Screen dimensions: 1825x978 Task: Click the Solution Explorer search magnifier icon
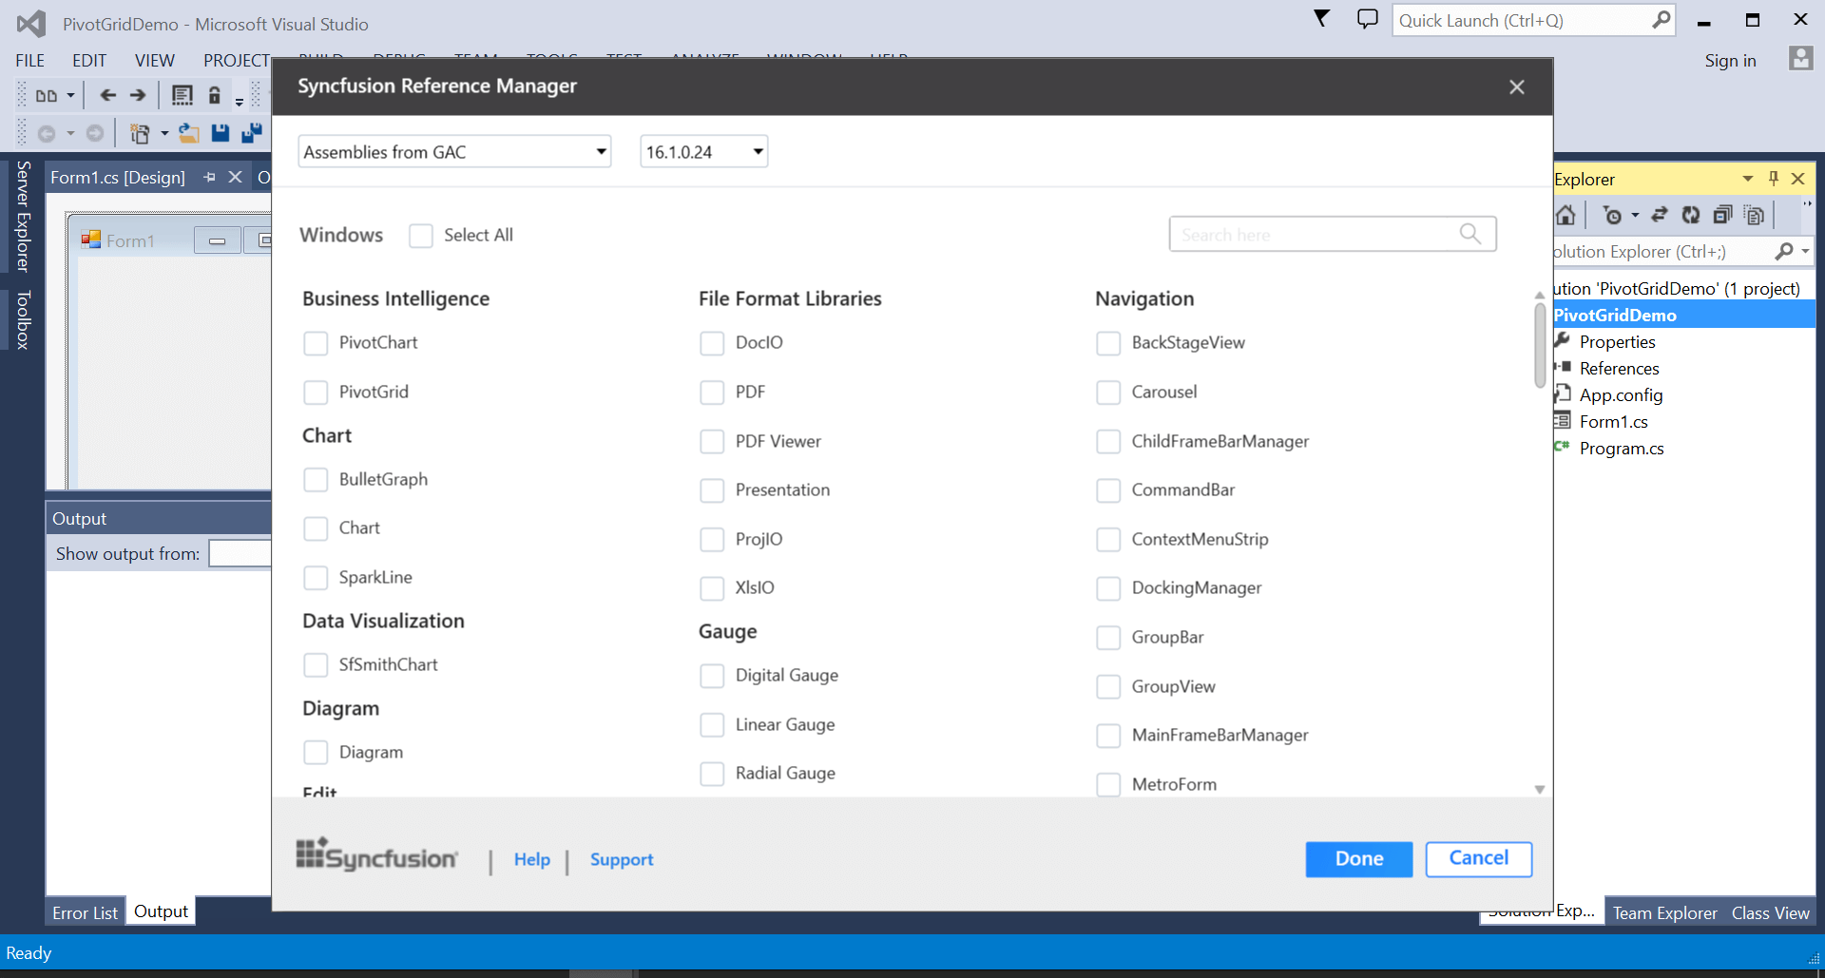point(1784,251)
